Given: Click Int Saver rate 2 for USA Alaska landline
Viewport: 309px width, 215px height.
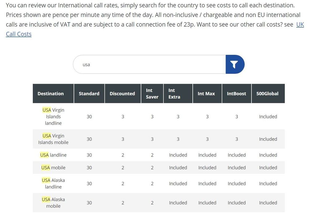Looking at the screenshot, I should coord(152,184).
